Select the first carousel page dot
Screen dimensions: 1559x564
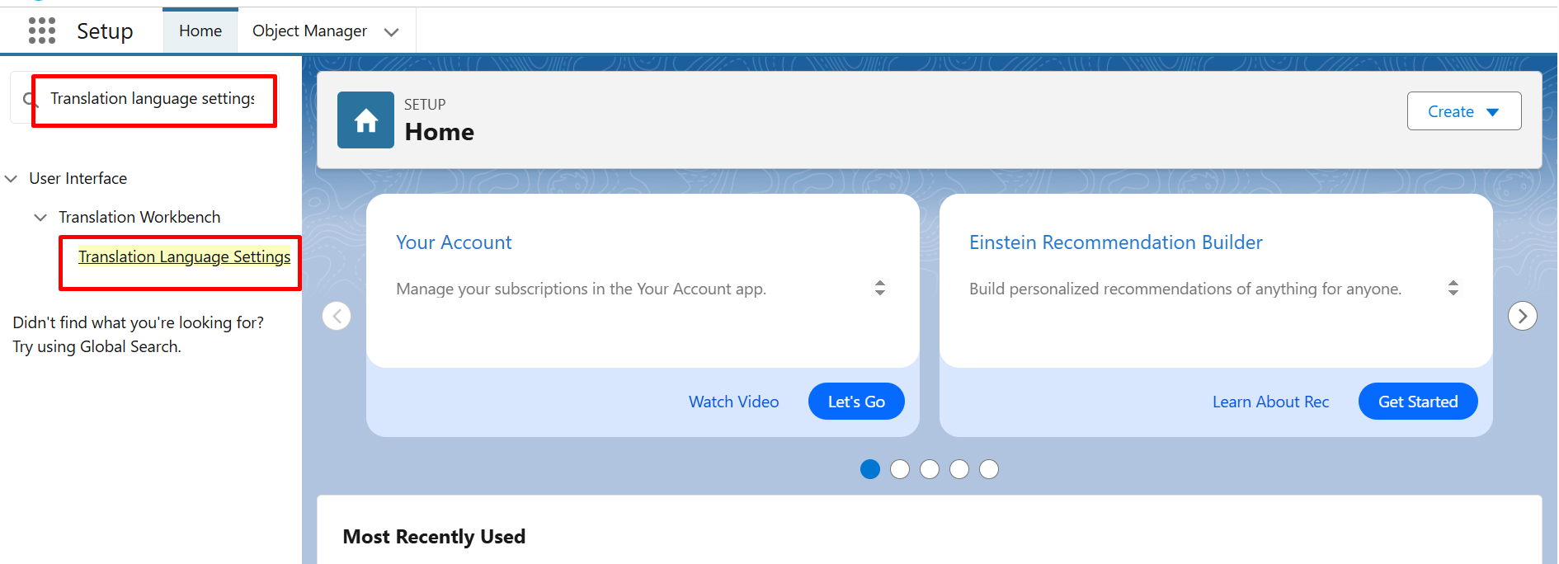(x=870, y=469)
